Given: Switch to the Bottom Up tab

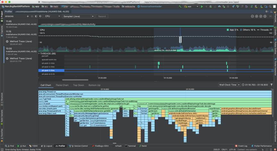Looking at the screenshot, I should (x=94, y=85).
